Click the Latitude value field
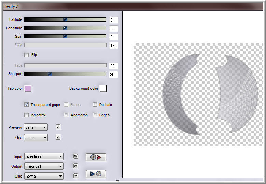The image size is (266, 184). pyautogui.click(x=114, y=20)
